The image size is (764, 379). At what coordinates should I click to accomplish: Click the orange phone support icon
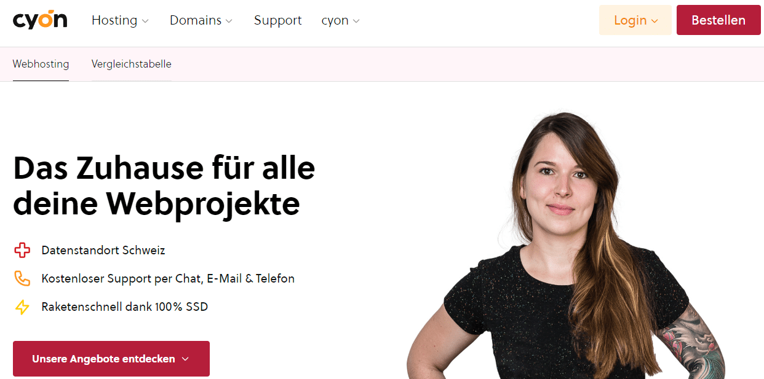[x=22, y=278]
